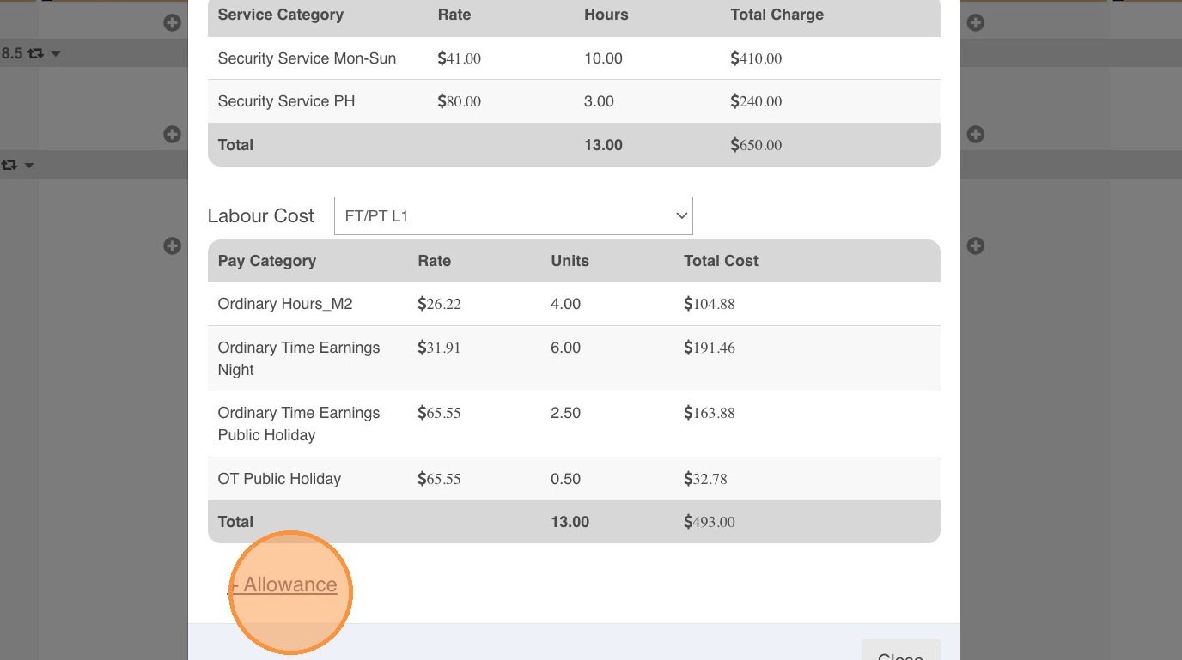Select the Ordinary Hours_M2 pay row
The image size is (1182, 660).
285,304
